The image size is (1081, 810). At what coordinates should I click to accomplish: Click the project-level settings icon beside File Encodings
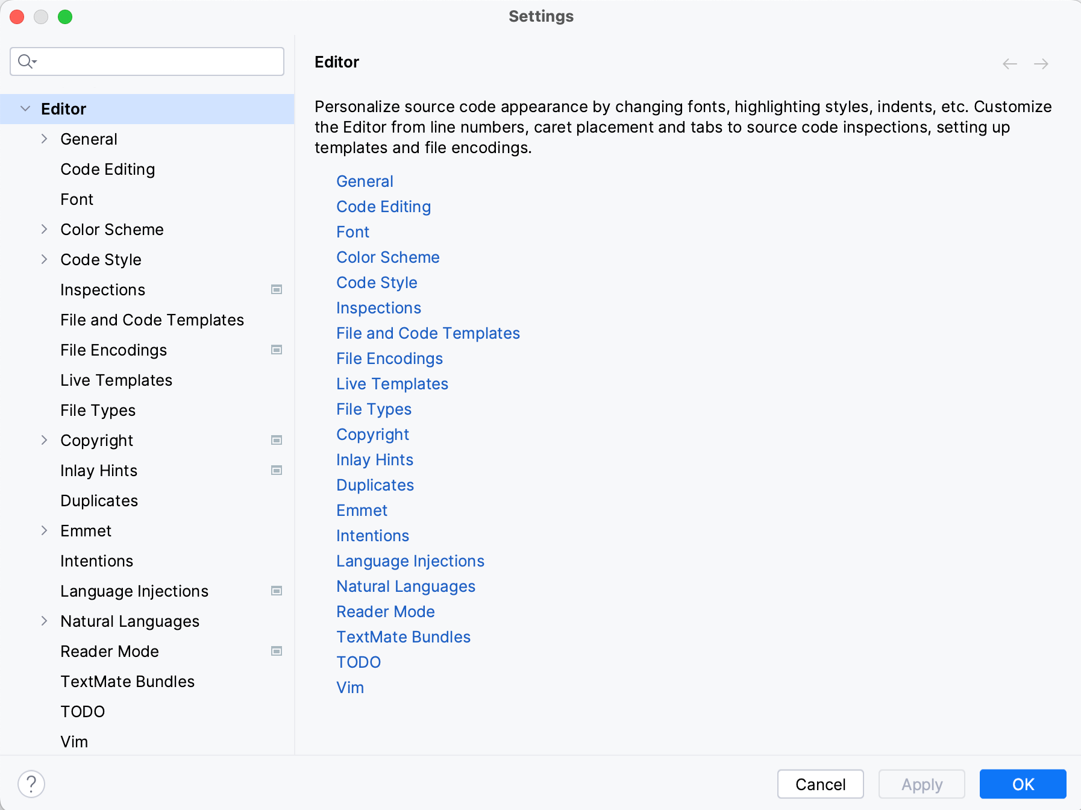point(277,350)
